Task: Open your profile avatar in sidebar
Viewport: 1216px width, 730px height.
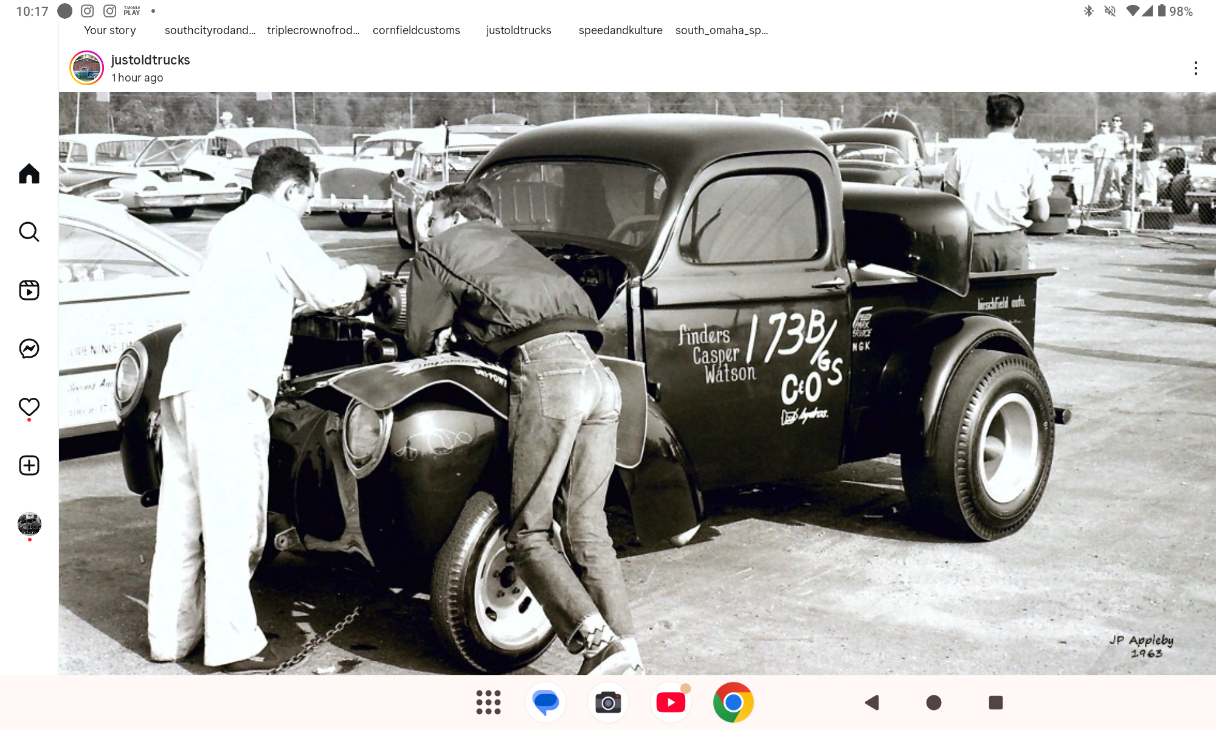Action: coord(29,523)
